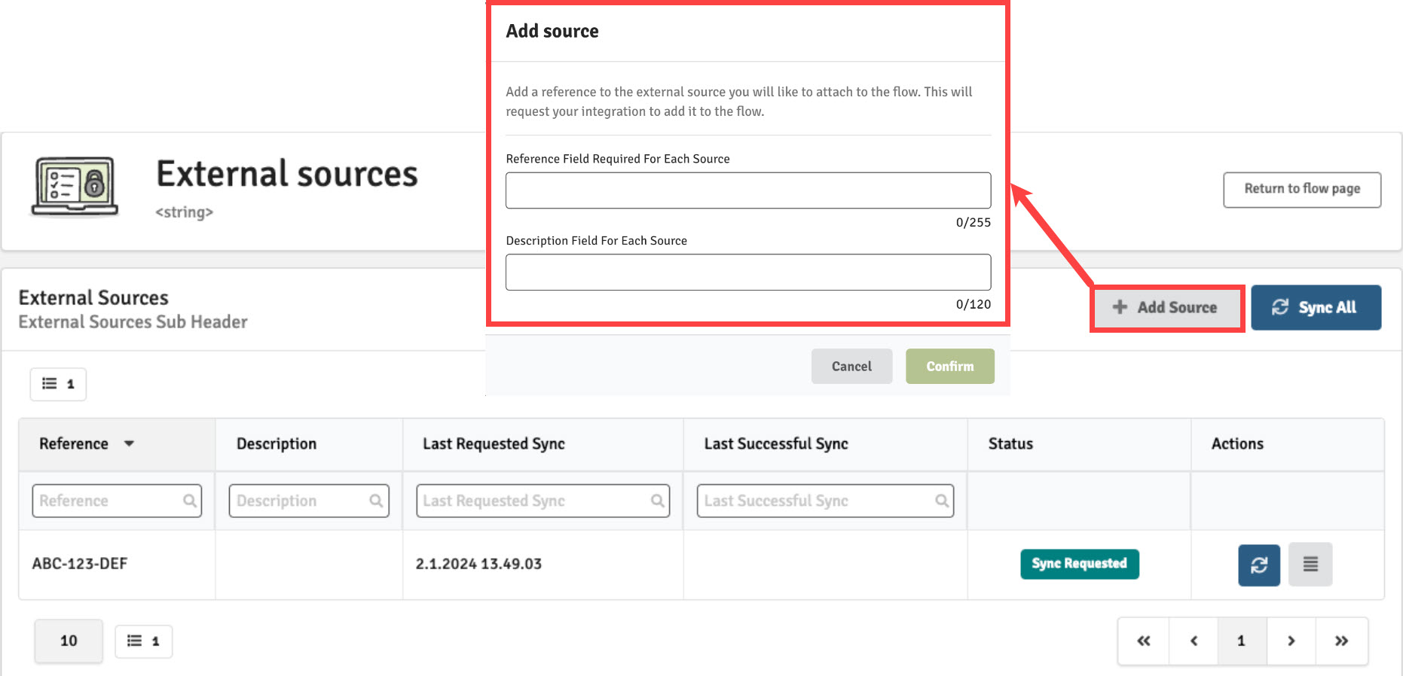Open the list menu icon in Actions column
This screenshot has height=676, width=1403.
click(1310, 565)
